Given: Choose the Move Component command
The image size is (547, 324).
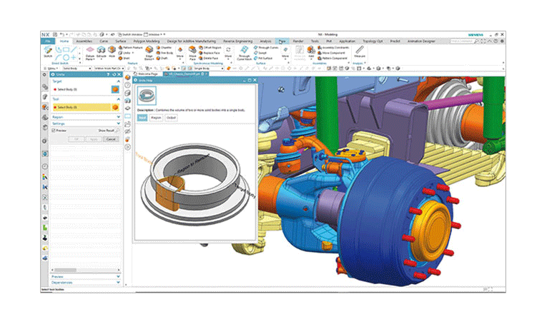Looking at the screenshot, I should point(331,53).
